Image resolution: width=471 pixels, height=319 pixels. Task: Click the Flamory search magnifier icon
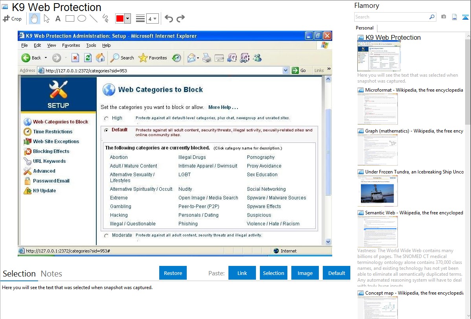(x=432, y=17)
